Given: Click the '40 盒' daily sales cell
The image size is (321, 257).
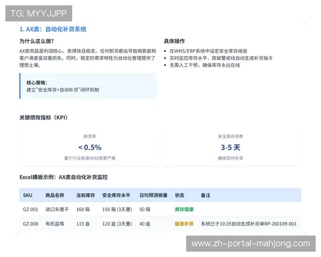Looking at the screenshot, I should (145, 224).
